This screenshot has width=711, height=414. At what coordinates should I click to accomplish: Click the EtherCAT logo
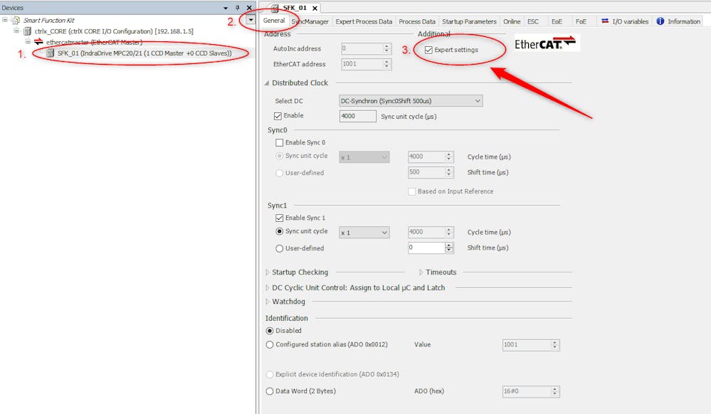point(546,43)
